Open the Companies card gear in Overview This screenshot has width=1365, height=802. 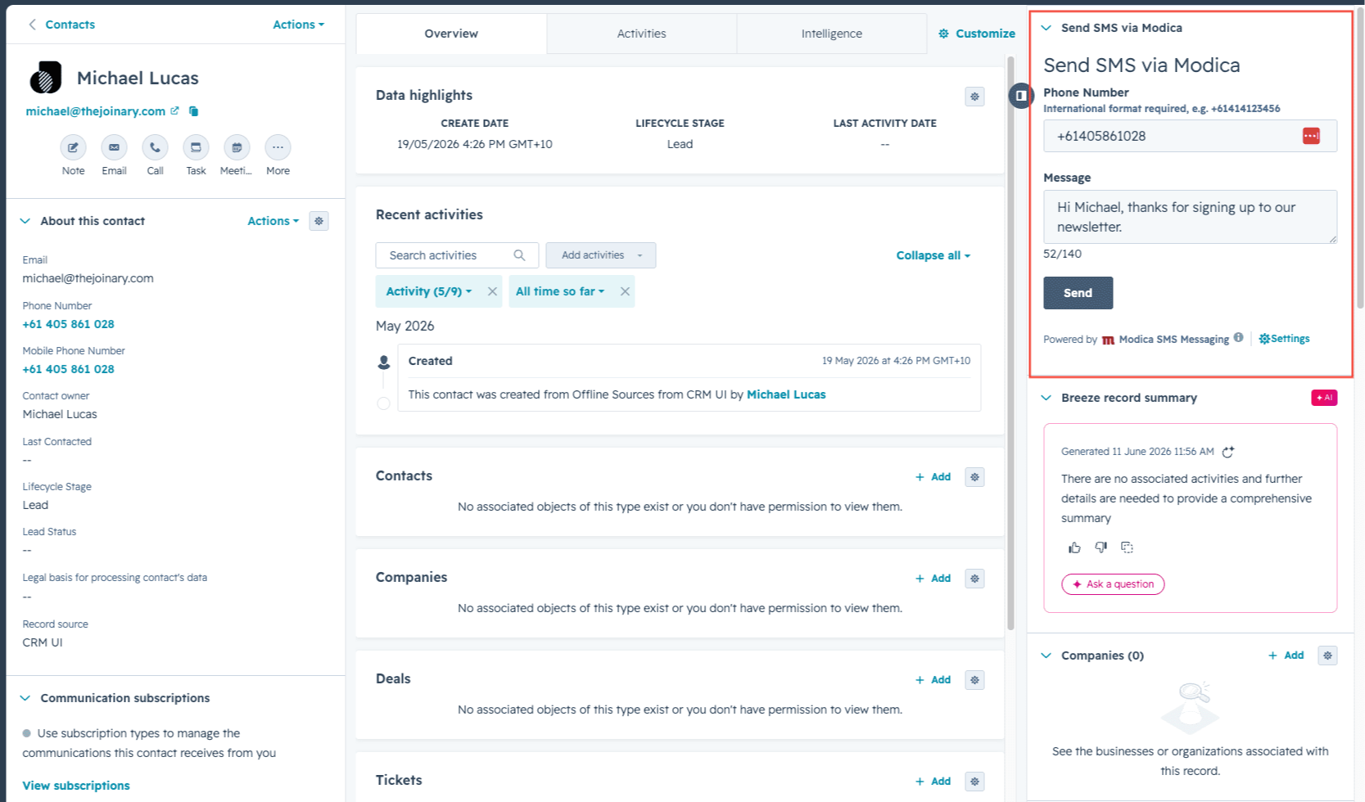click(x=974, y=579)
